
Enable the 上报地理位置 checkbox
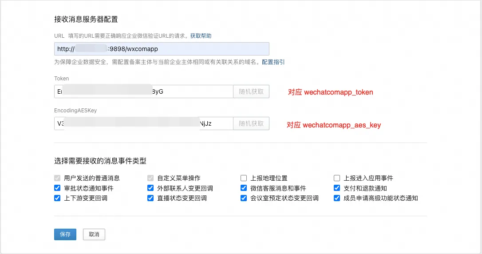(x=244, y=178)
